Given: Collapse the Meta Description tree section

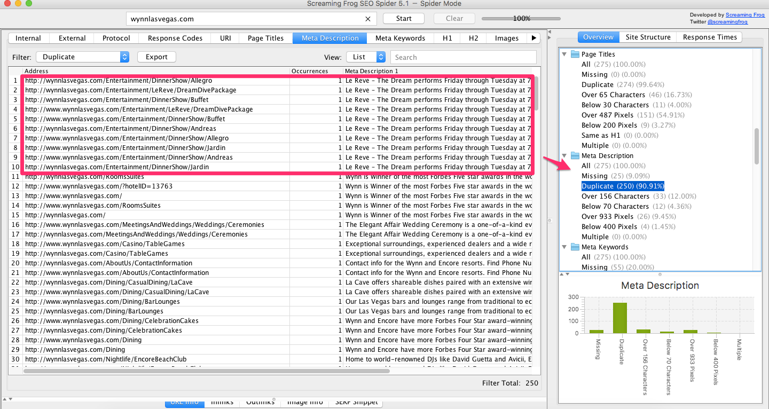Looking at the screenshot, I should point(564,155).
